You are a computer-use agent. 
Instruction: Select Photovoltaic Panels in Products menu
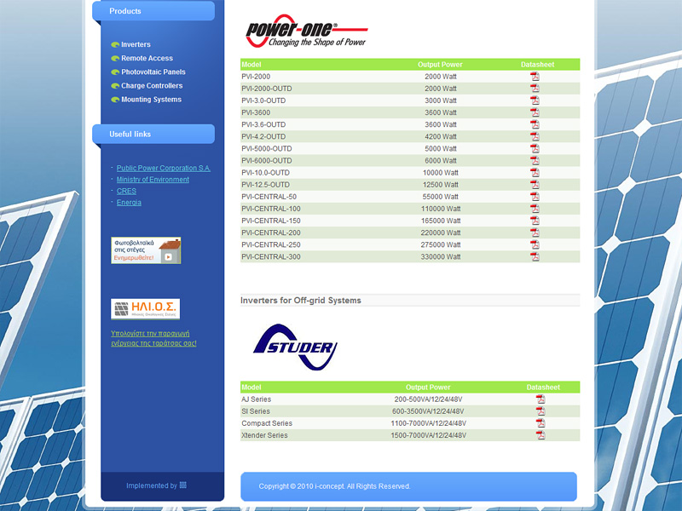click(x=153, y=72)
